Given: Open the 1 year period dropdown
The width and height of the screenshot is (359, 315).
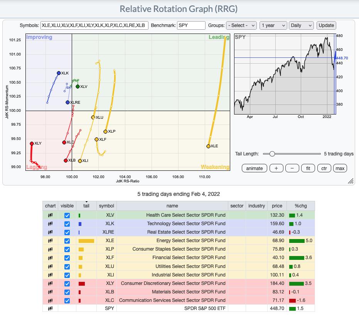Looking at the screenshot, I should (273, 25).
